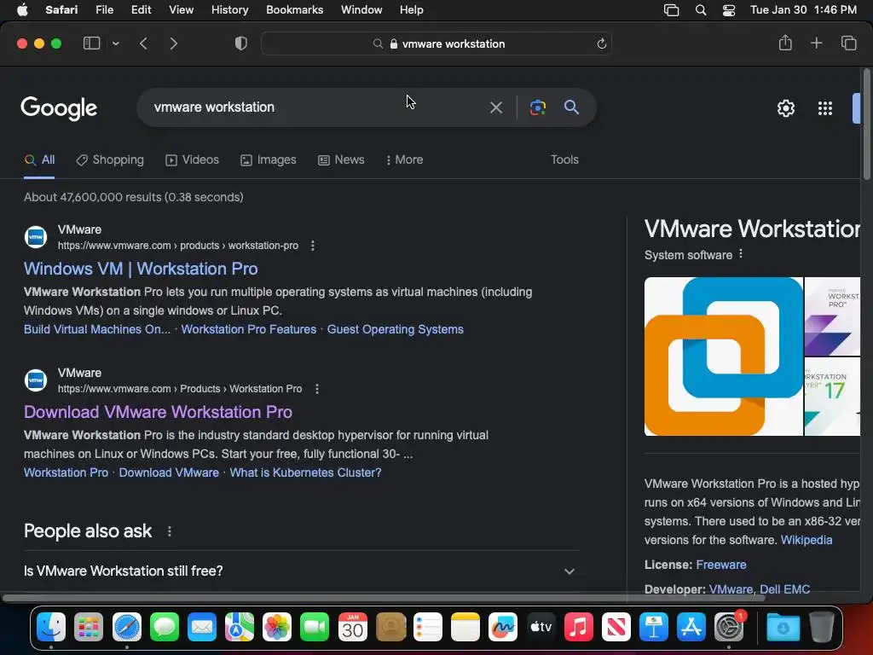This screenshot has height=655, width=873.
Task: Search by image with Google Lens
Action: tap(538, 107)
